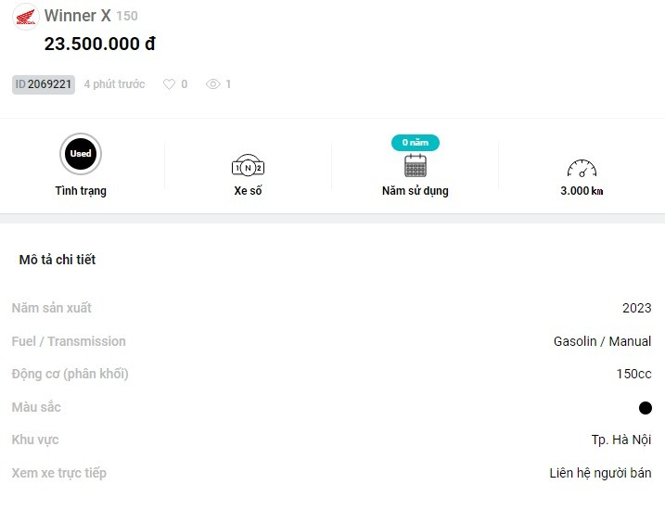Screen dimensions: 665x510
Task: Click the listing ID 2069221 badge
Action: 44,84
